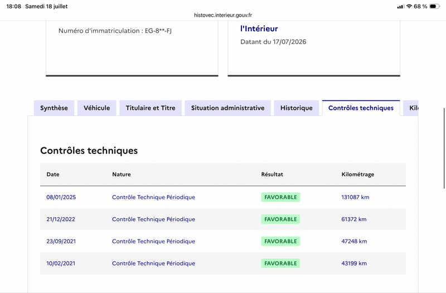The height and width of the screenshot is (293, 446).
Task: Tap the page scrollbar on the right edge
Action: point(444,148)
